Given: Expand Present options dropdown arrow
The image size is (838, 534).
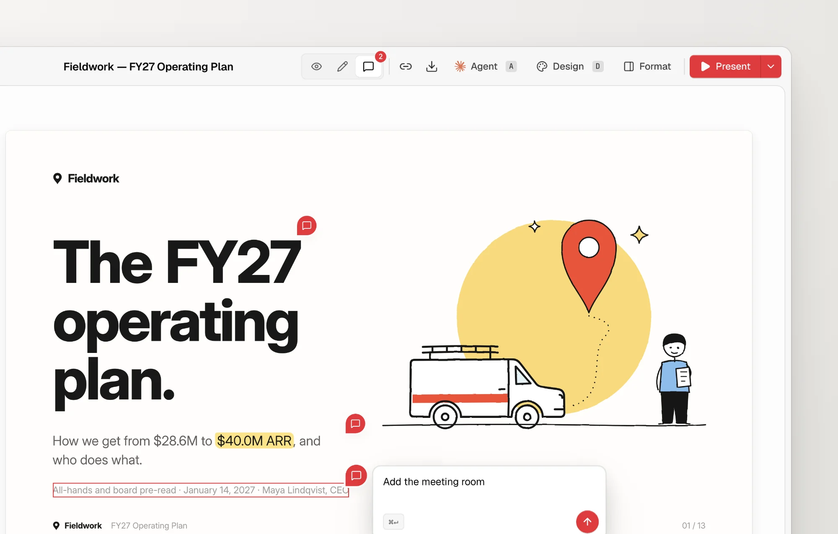Looking at the screenshot, I should click(x=771, y=66).
